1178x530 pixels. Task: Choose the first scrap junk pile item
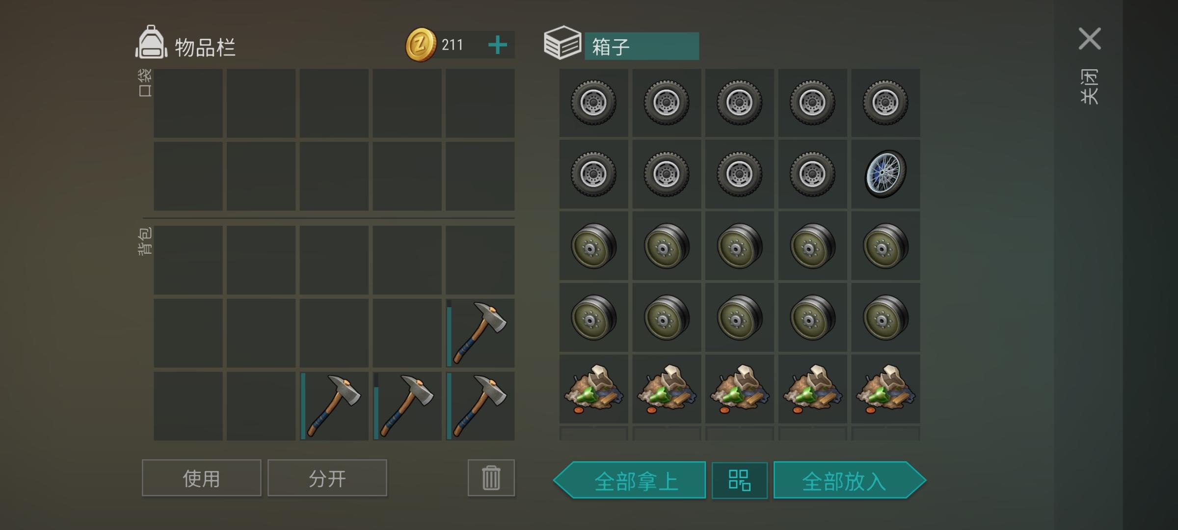click(x=593, y=389)
